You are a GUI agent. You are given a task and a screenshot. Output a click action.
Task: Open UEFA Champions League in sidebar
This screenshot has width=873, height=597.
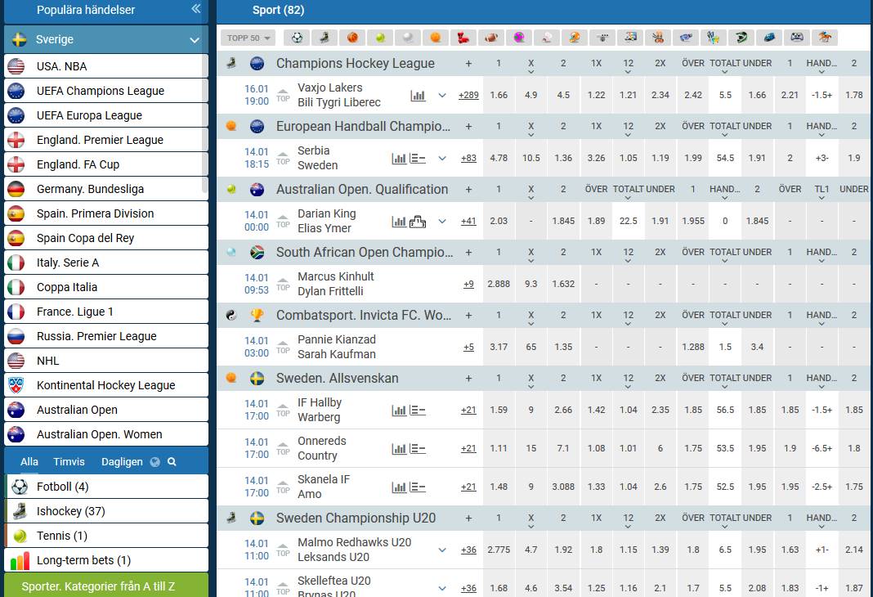coord(105,91)
